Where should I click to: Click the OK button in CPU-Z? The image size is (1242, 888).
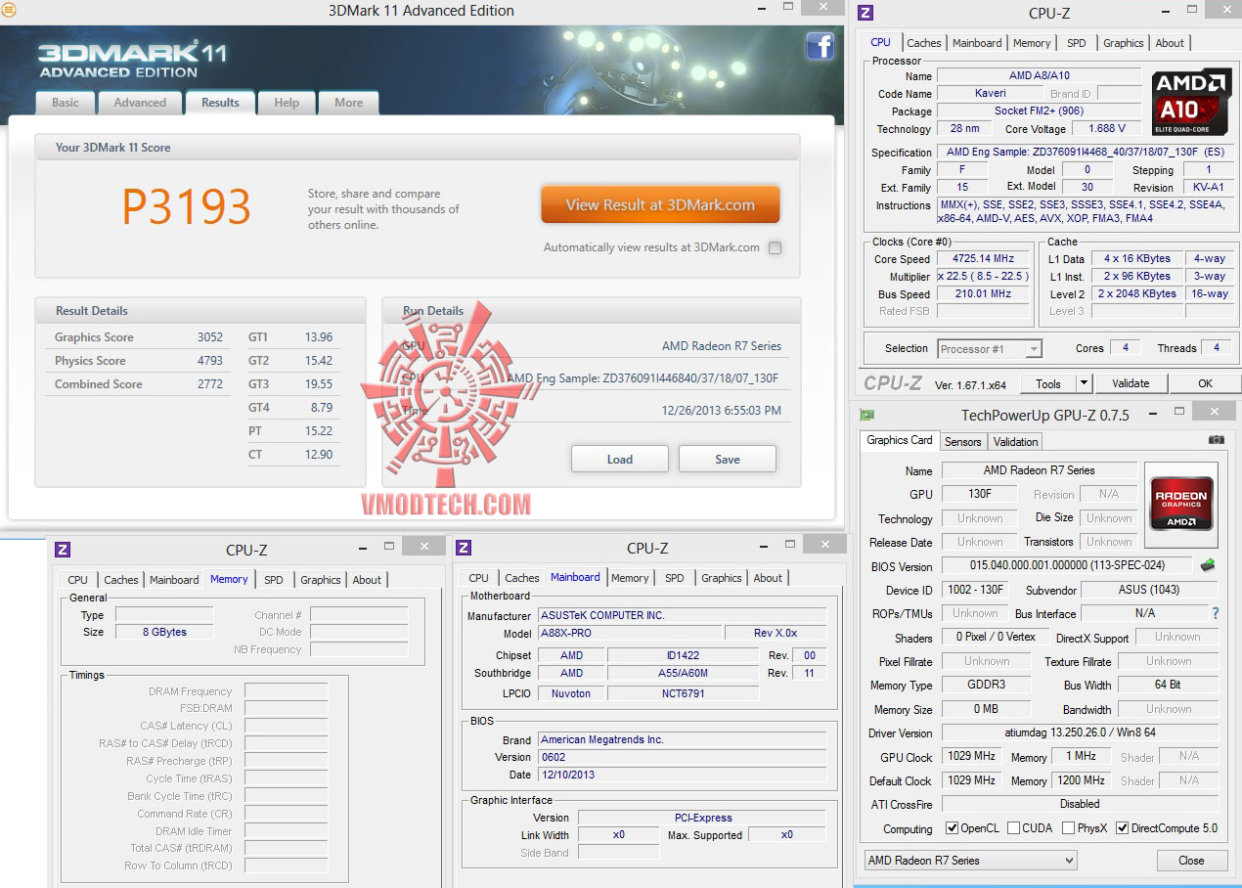(1206, 383)
